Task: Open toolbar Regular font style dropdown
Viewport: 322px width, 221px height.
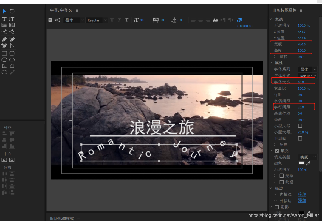Action: [x=97, y=20]
